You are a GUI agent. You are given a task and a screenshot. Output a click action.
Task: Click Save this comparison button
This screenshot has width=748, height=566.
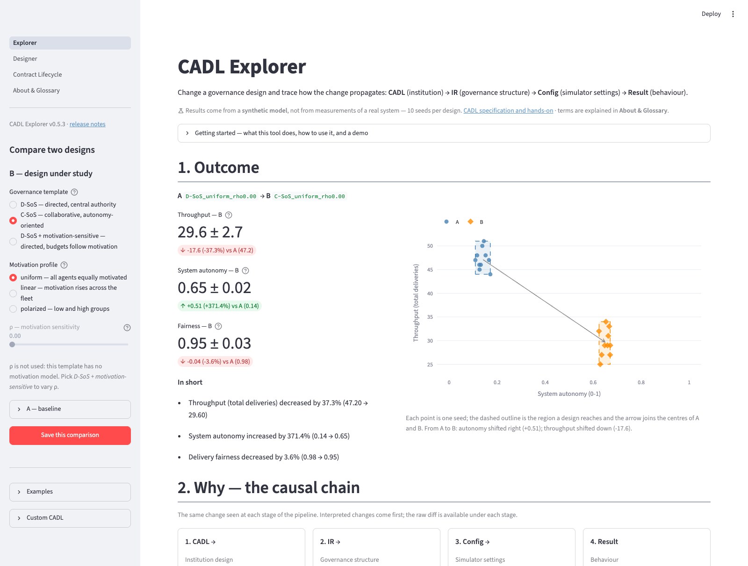tap(70, 436)
